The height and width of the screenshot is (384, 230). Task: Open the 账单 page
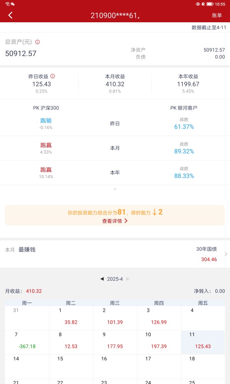[x=217, y=15]
